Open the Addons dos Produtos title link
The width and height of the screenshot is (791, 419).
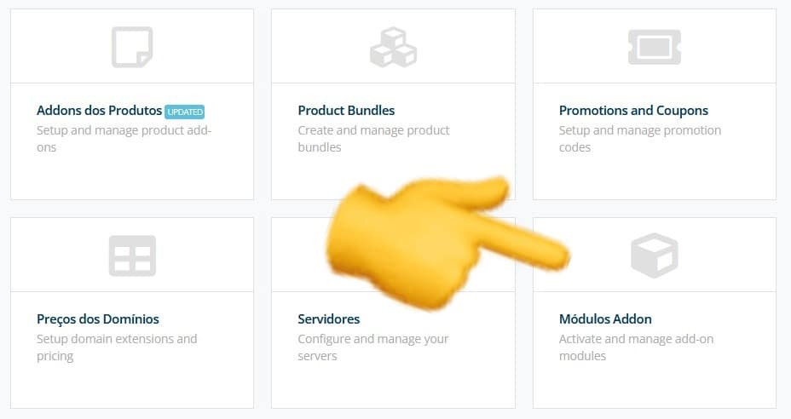coord(99,111)
